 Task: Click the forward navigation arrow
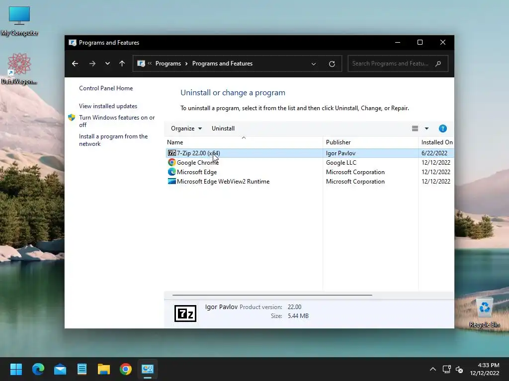[92, 63]
